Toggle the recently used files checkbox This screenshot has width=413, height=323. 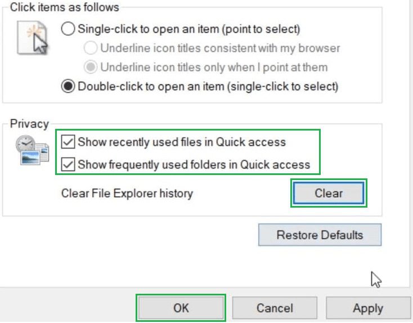(68, 142)
